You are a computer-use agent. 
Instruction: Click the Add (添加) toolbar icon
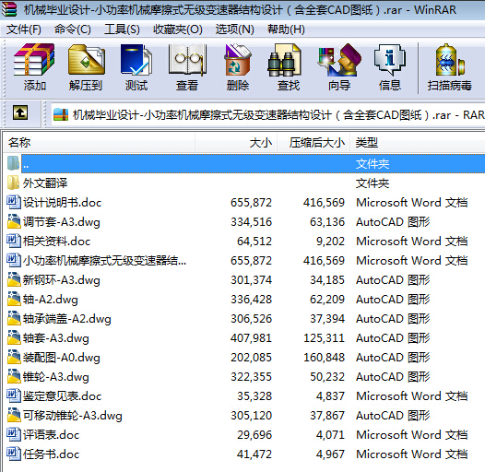pyautogui.click(x=34, y=60)
